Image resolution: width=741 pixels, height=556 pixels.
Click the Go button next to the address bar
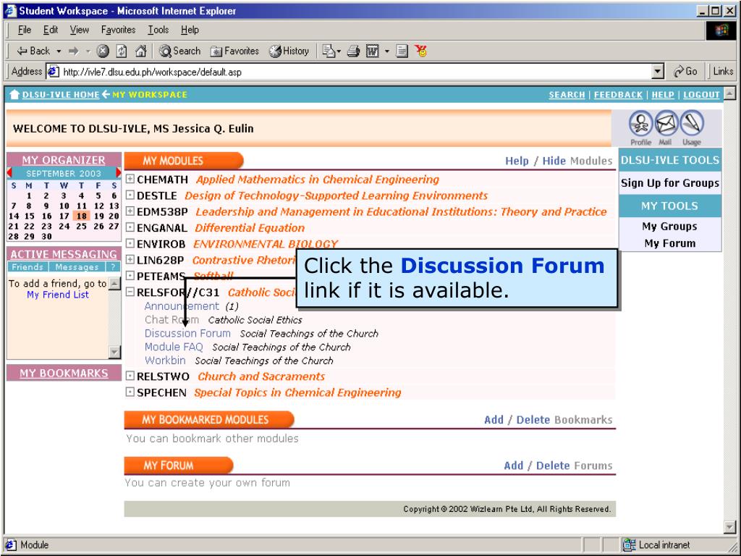(x=685, y=72)
